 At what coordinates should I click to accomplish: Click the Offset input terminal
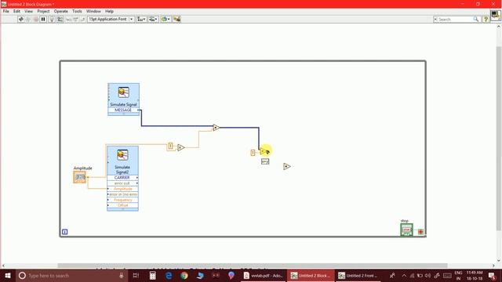pos(122,205)
